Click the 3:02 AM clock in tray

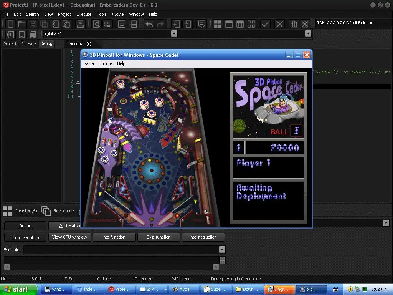point(379,289)
